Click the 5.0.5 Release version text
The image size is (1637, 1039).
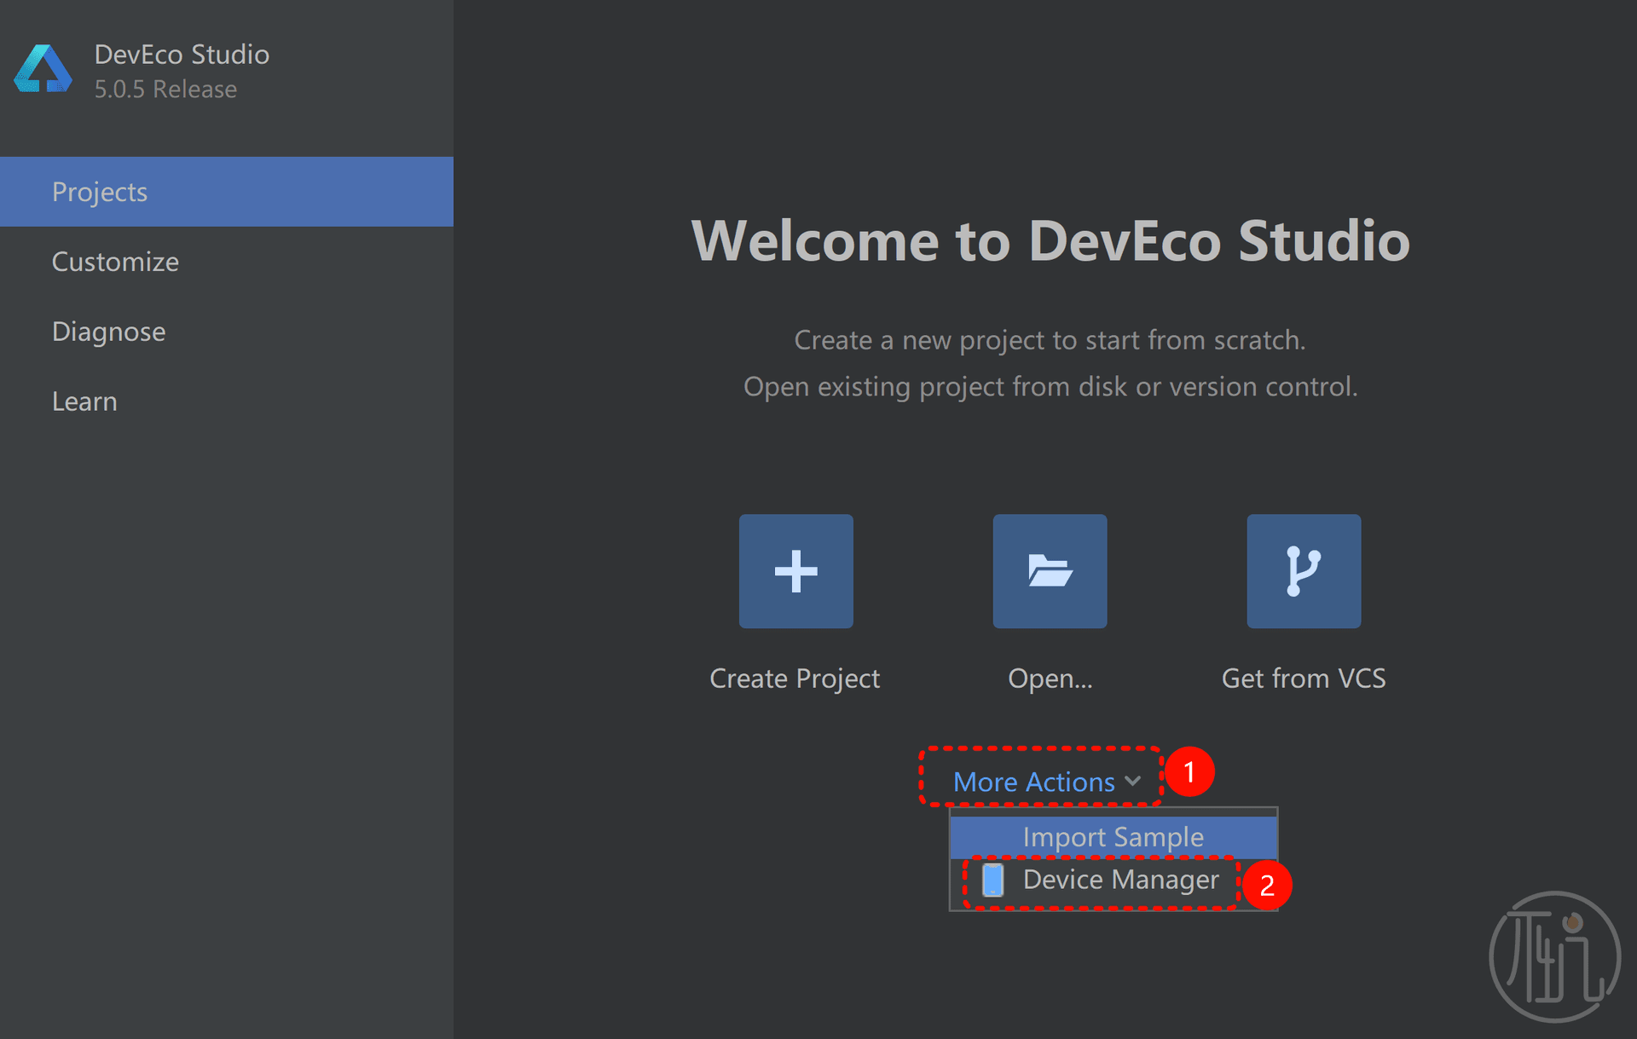click(x=165, y=89)
